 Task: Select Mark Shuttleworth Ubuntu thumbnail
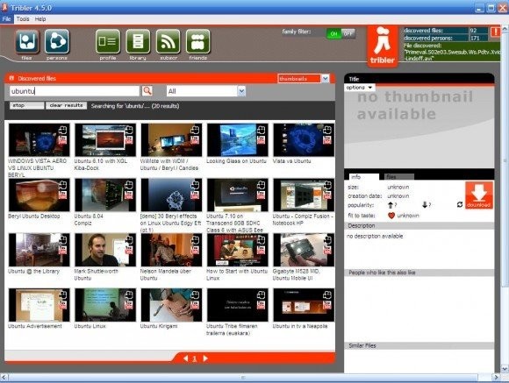(105, 250)
